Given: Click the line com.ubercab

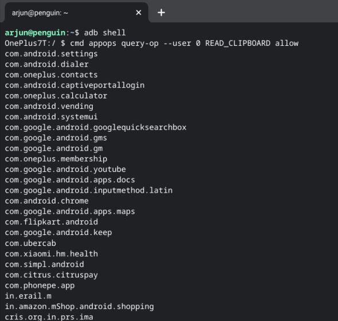Looking at the screenshot, I should [x=30, y=244].
